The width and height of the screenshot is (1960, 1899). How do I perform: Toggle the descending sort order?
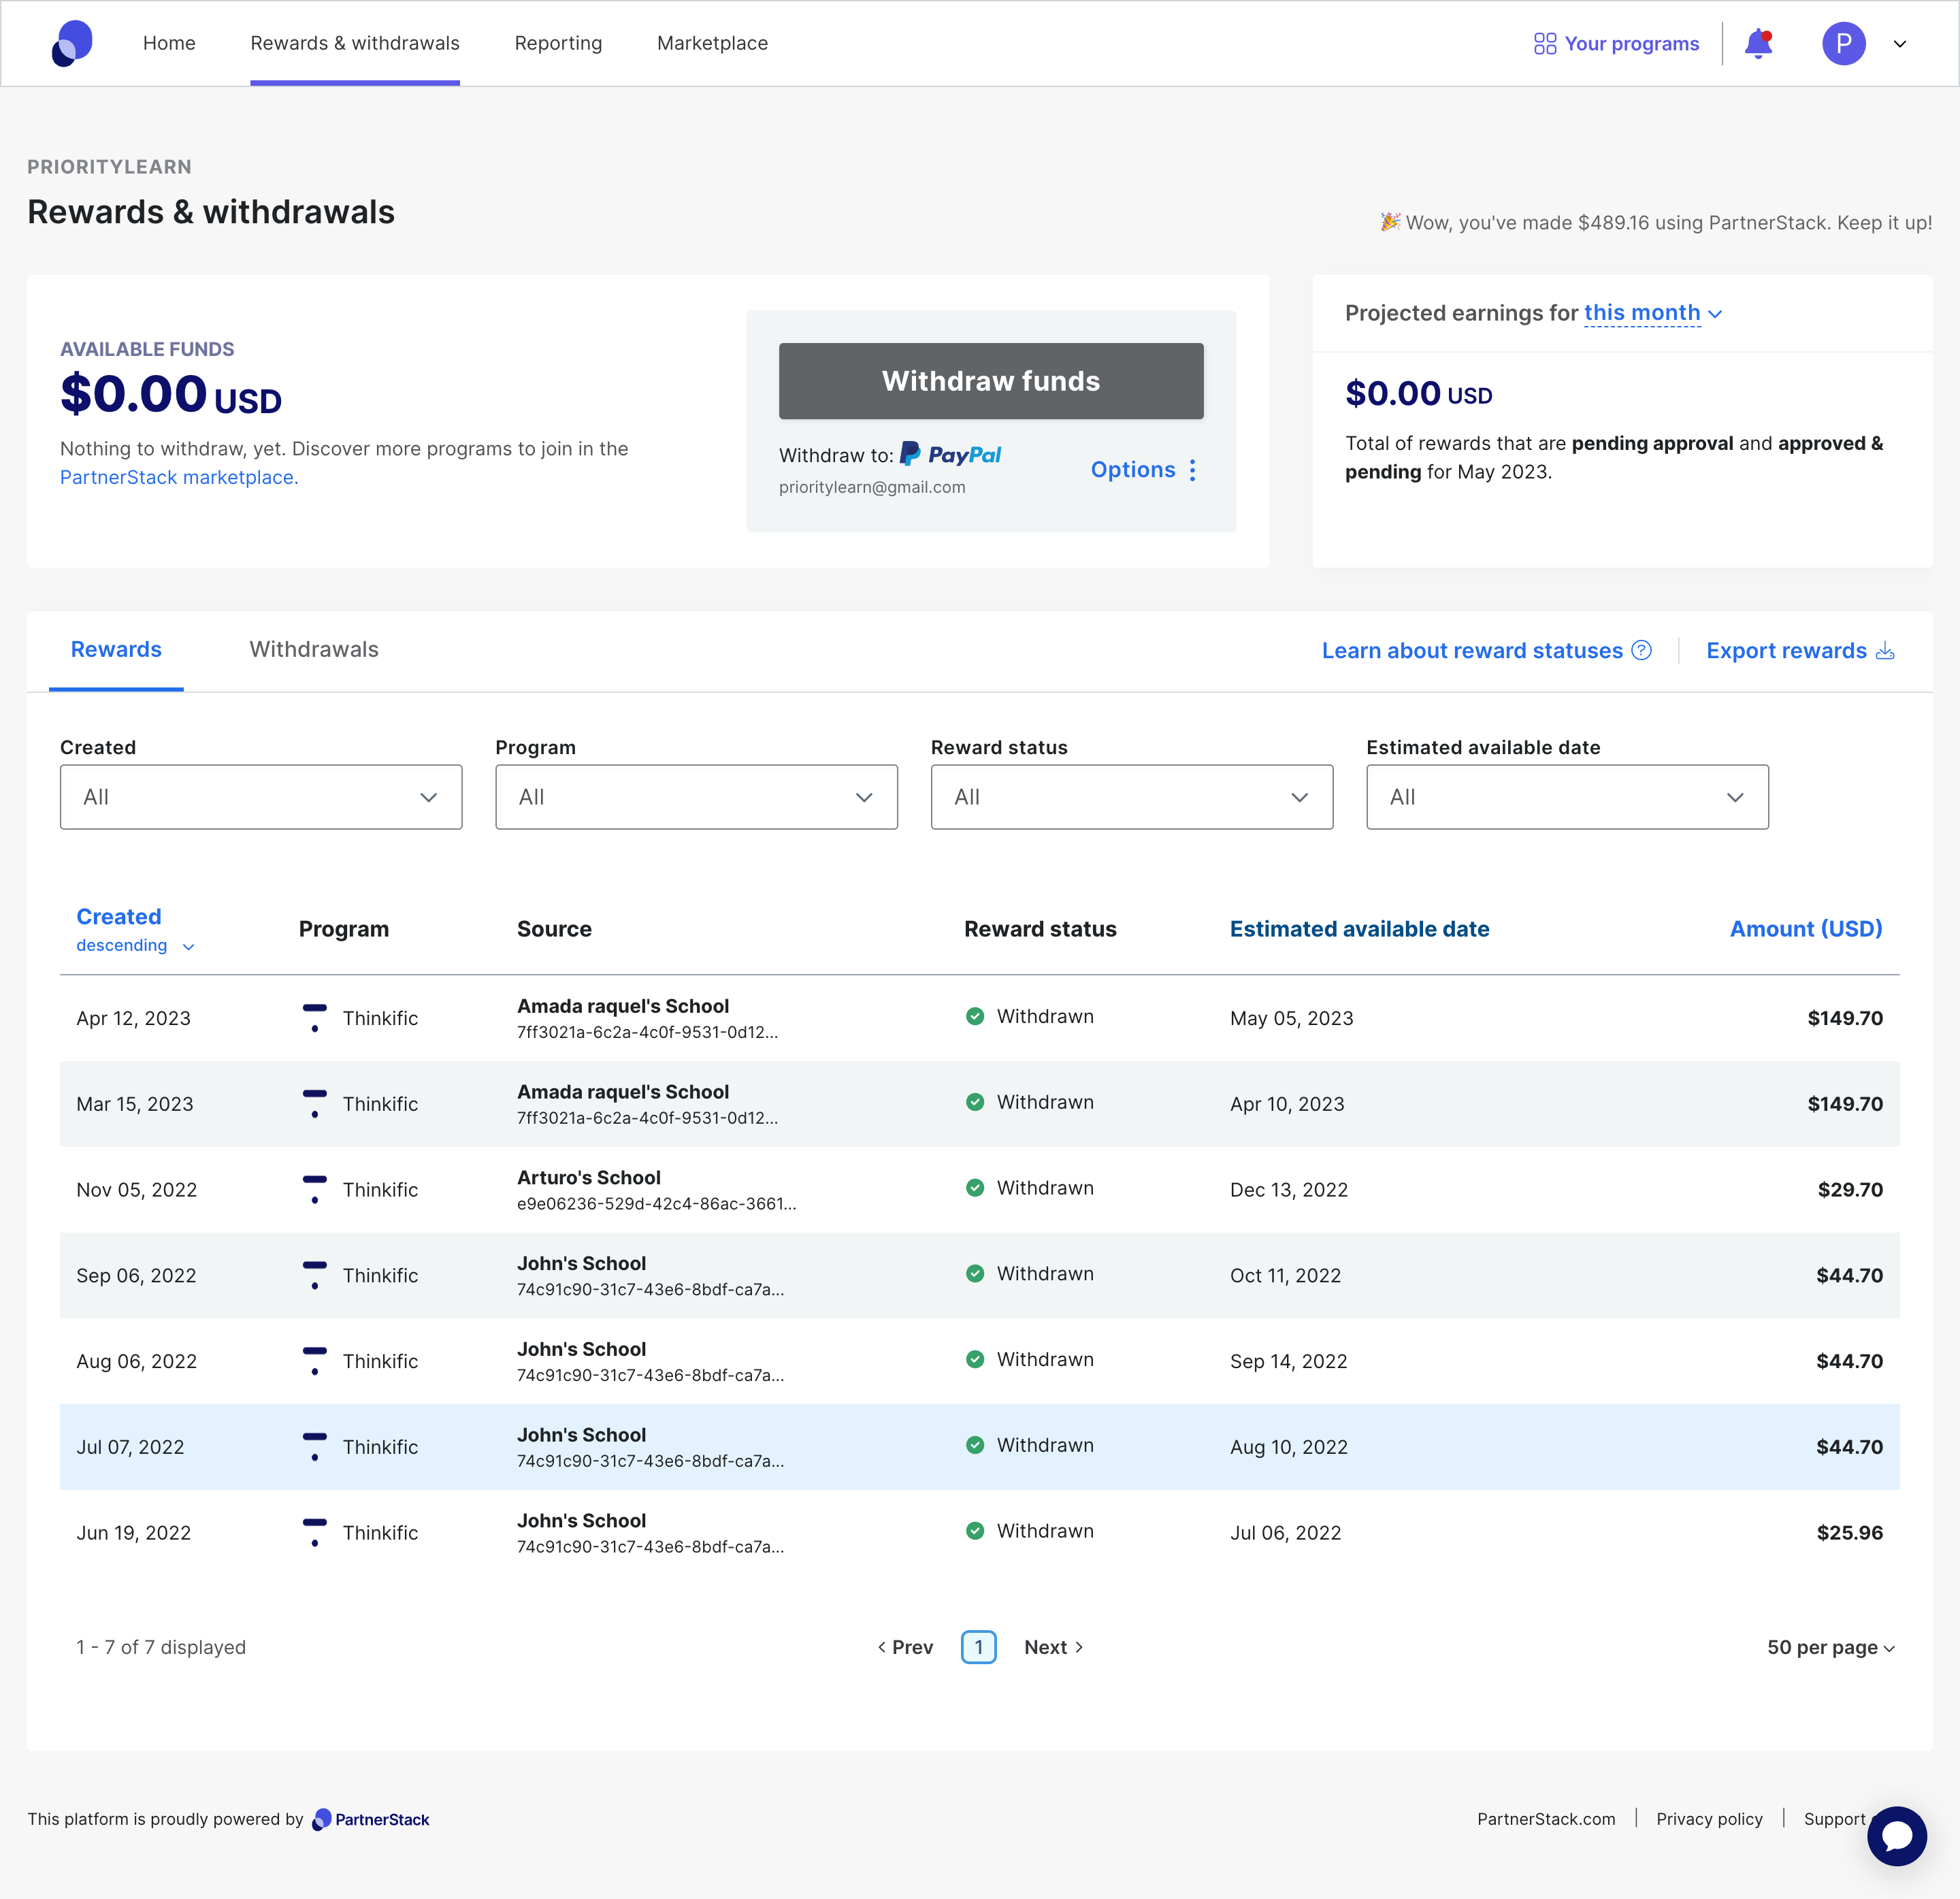(x=135, y=946)
